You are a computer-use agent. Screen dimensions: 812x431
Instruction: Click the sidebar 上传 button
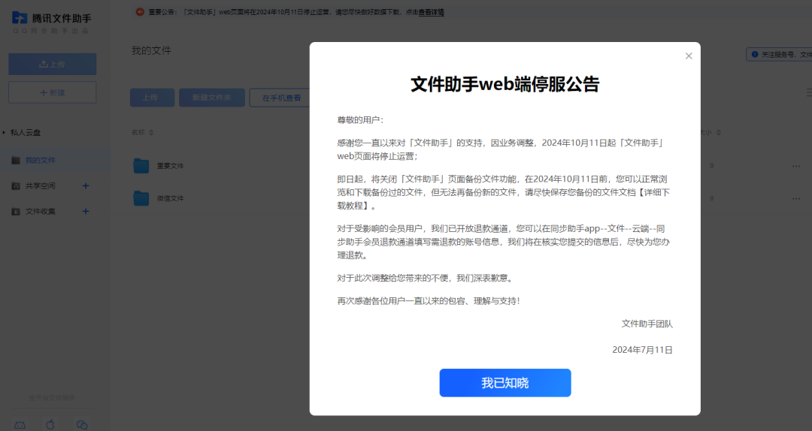coord(53,64)
